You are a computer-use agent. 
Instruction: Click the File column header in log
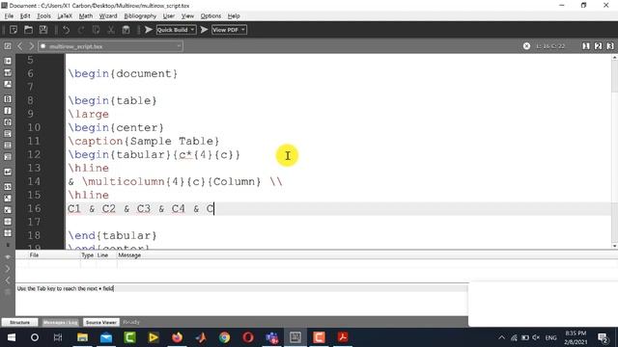[35, 255]
